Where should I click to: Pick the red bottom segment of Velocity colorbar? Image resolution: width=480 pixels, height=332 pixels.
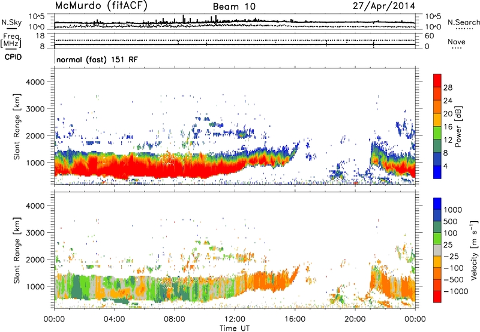pos(437,297)
